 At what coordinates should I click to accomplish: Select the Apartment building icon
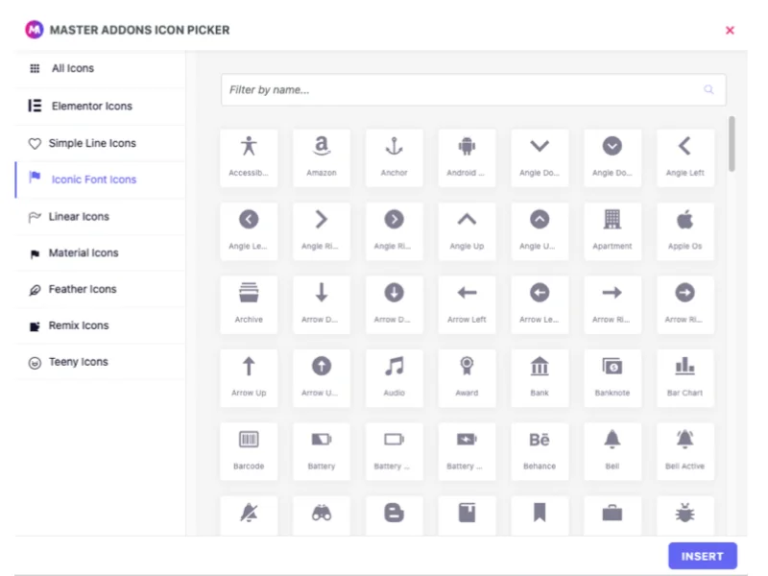(612, 231)
